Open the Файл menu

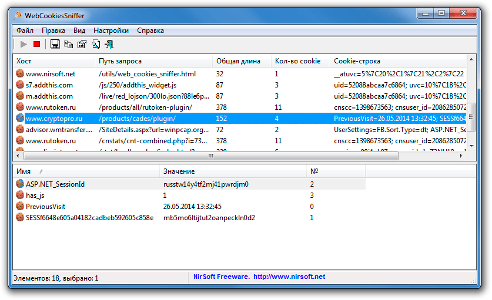coord(25,31)
